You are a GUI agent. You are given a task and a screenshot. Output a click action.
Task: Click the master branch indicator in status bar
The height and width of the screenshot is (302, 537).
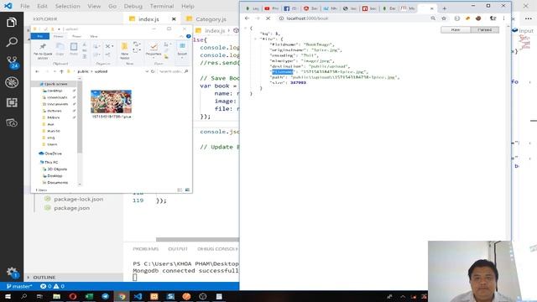coord(19,286)
